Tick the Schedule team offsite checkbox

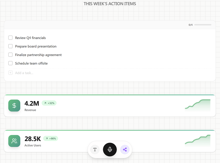[x=10, y=63]
